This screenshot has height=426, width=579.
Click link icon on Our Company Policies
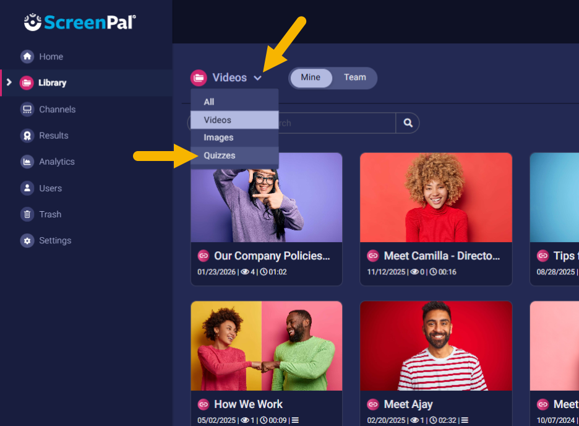click(203, 256)
